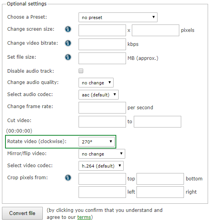The image size is (210, 222).
Task: Open the Choose a Preset dropdown
Action: click(118, 17)
